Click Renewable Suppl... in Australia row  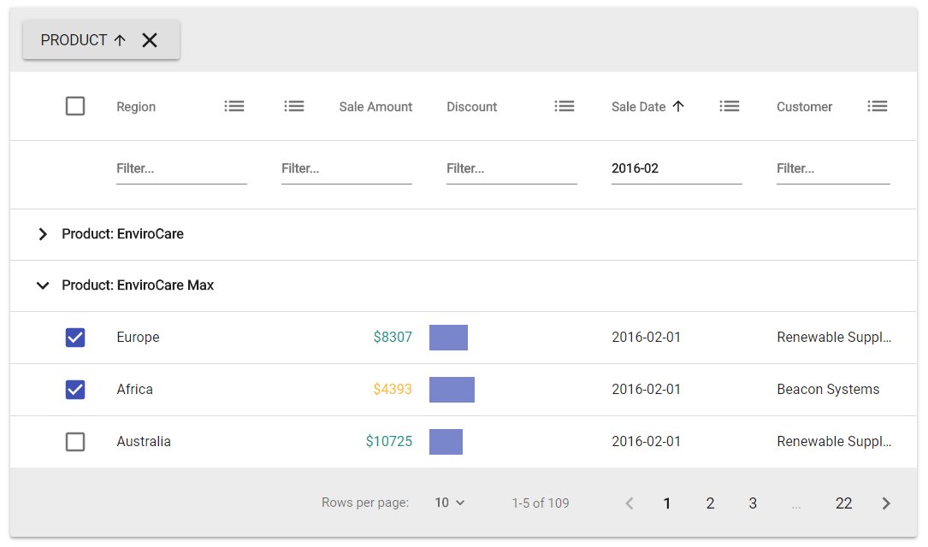tap(834, 441)
